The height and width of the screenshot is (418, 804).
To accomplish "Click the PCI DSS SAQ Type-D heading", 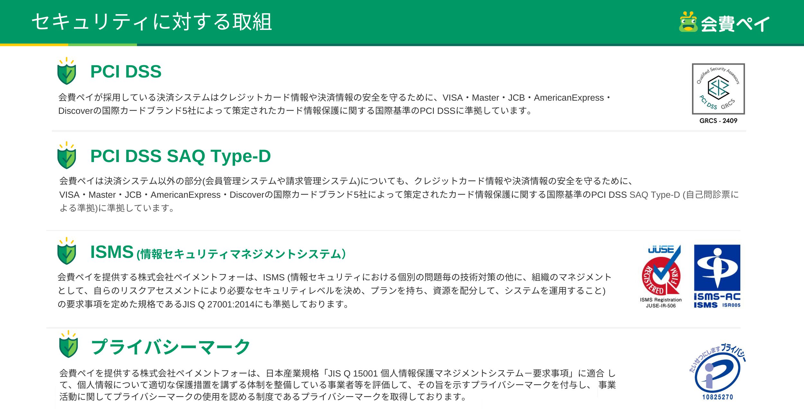I will tap(180, 156).
